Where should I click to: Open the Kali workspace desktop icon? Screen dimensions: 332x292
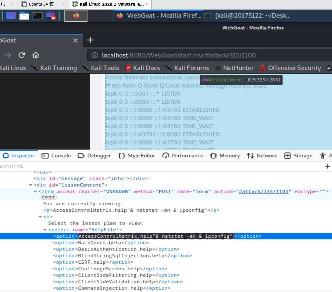coord(11,16)
